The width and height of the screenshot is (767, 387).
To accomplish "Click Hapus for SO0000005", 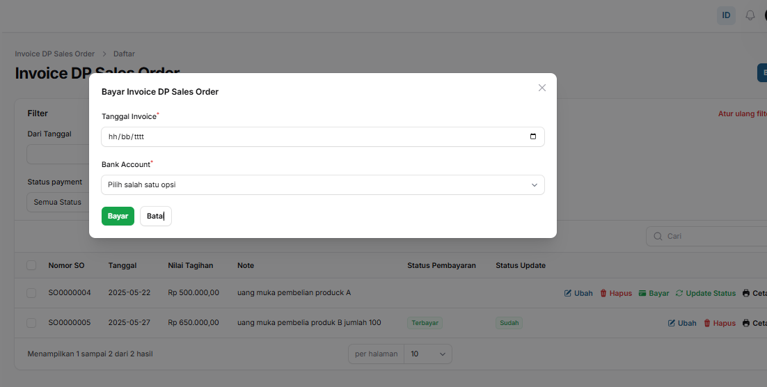I will pyautogui.click(x=720, y=323).
